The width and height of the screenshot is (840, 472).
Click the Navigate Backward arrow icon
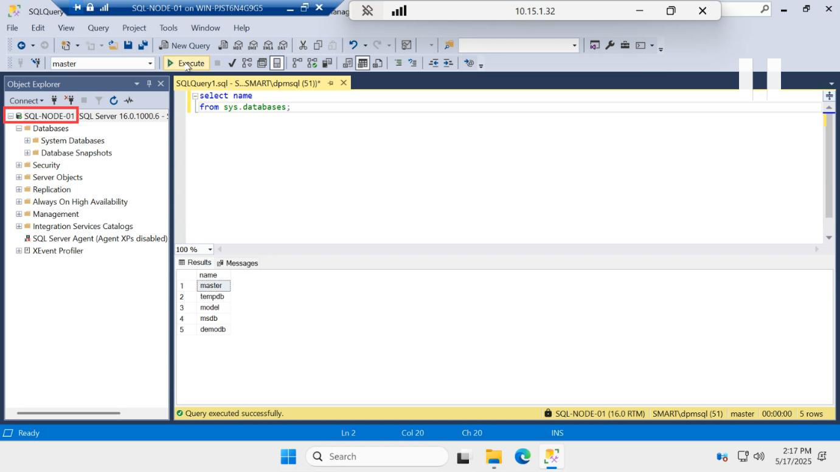tap(21, 45)
